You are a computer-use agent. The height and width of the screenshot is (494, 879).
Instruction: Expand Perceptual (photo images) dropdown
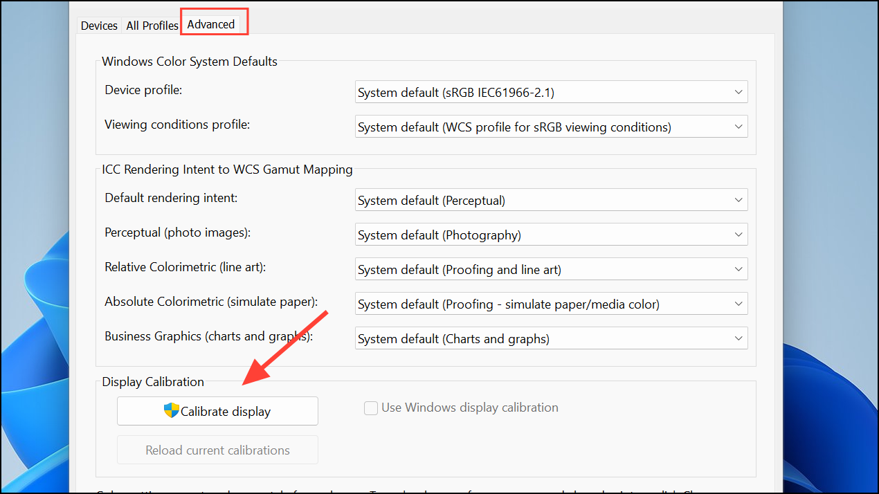pyautogui.click(x=552, y=235)
